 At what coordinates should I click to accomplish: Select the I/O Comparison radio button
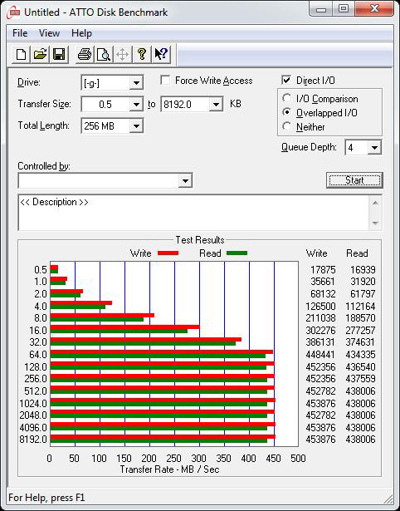(x=287, y=98)
